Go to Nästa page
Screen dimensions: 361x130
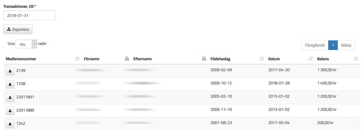coord(346,45)
